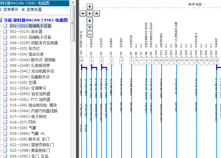Viewport: 221px width, 158px height.
Task: Click document icon beside 019—(08) 气囊
Action: click(5, 128)
